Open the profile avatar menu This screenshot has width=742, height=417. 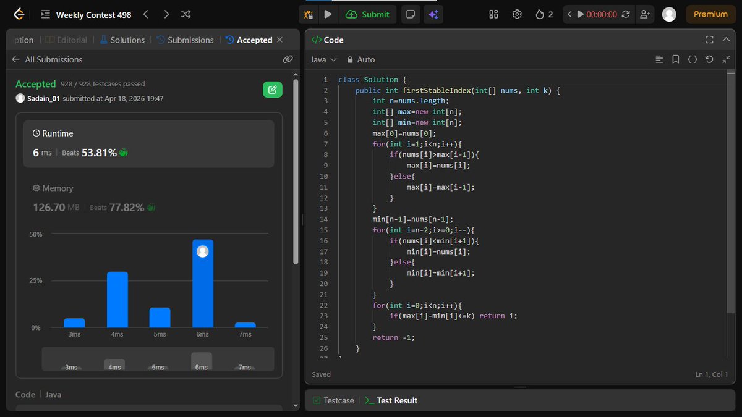tap(669, 14)
